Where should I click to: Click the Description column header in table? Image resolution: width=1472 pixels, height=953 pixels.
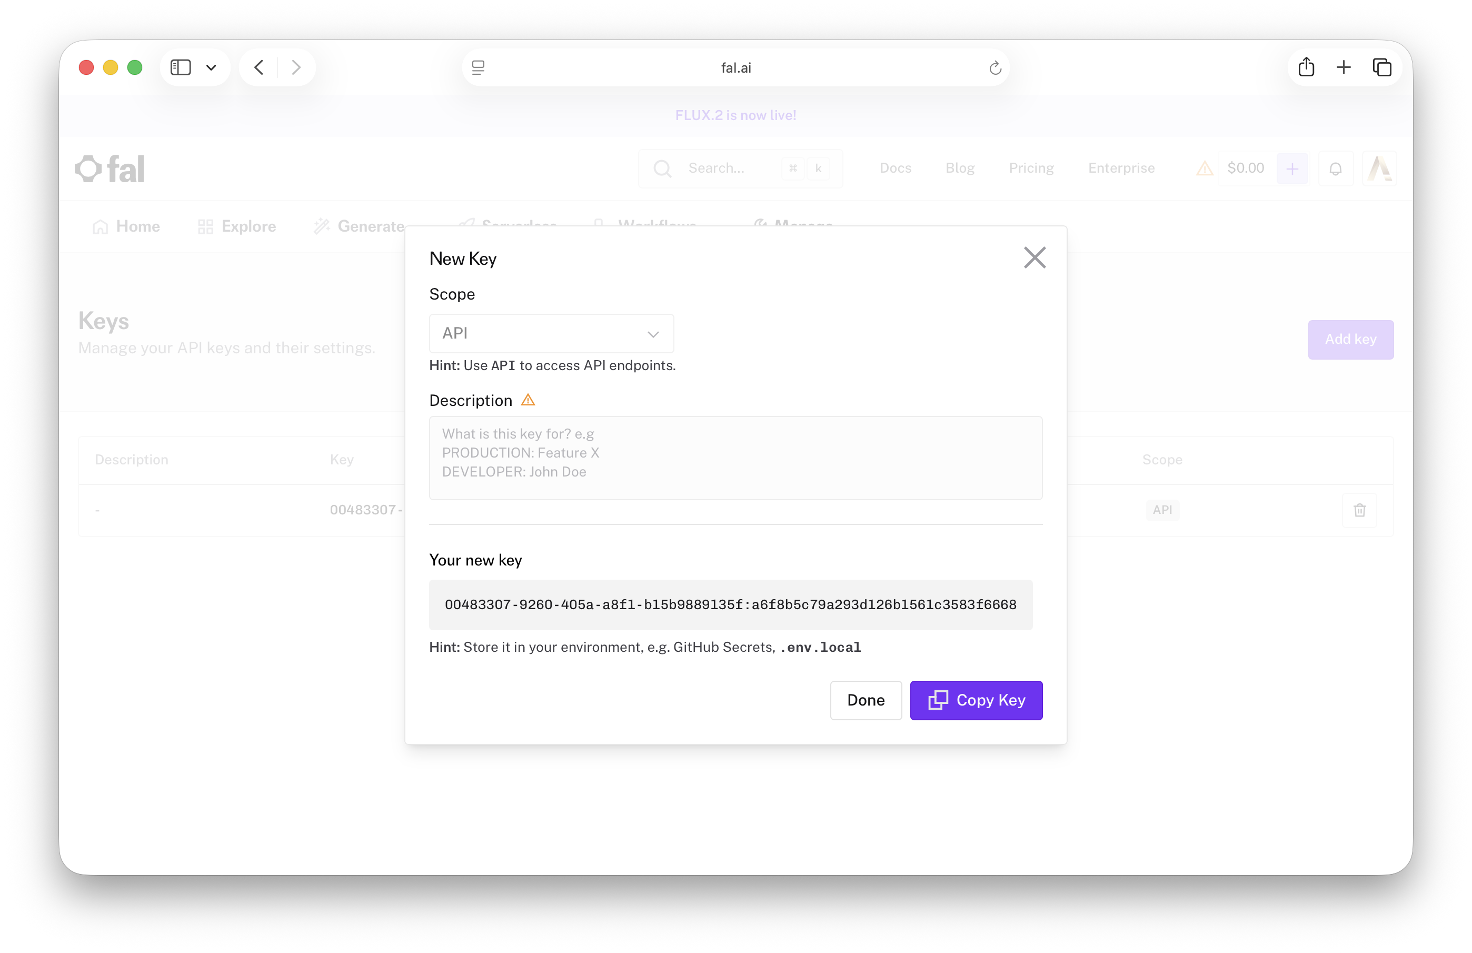click(x=131, y=460)
